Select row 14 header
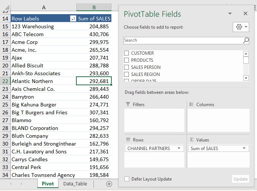The height and width of the screenshot is (191, 257). pos(5,19)
